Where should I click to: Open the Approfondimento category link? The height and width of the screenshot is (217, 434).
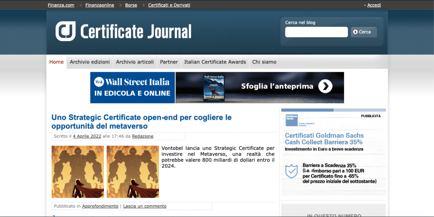(x=100, y=206)
